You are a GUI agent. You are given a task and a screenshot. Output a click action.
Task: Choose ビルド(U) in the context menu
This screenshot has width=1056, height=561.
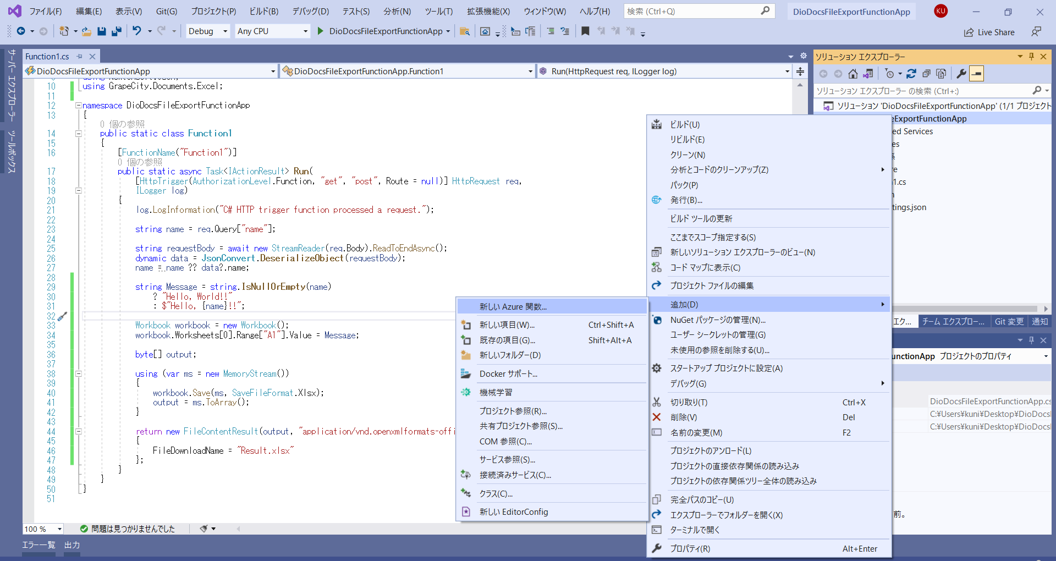769,125
